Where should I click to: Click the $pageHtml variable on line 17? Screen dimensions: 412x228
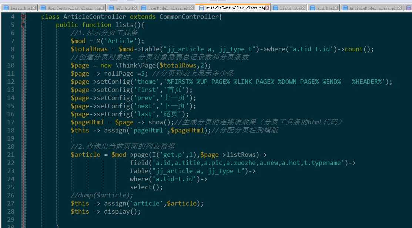[x=87, y=122]
